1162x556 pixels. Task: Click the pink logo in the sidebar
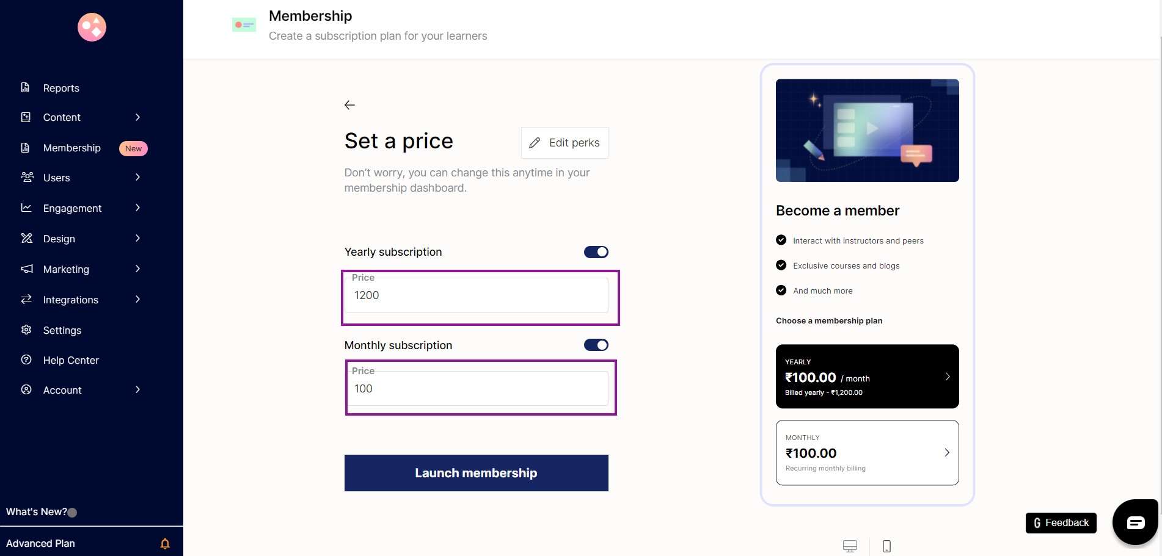pos(92,27)
